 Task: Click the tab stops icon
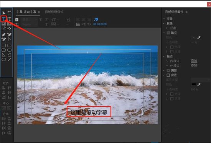click(x=78, y=24)
